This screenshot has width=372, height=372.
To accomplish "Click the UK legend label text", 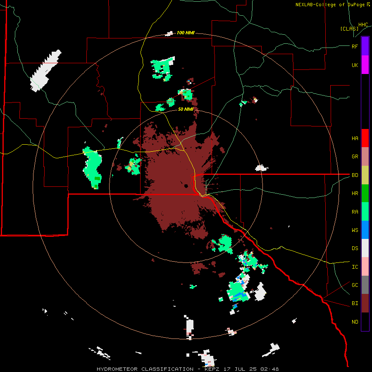I will pos(355,65).
